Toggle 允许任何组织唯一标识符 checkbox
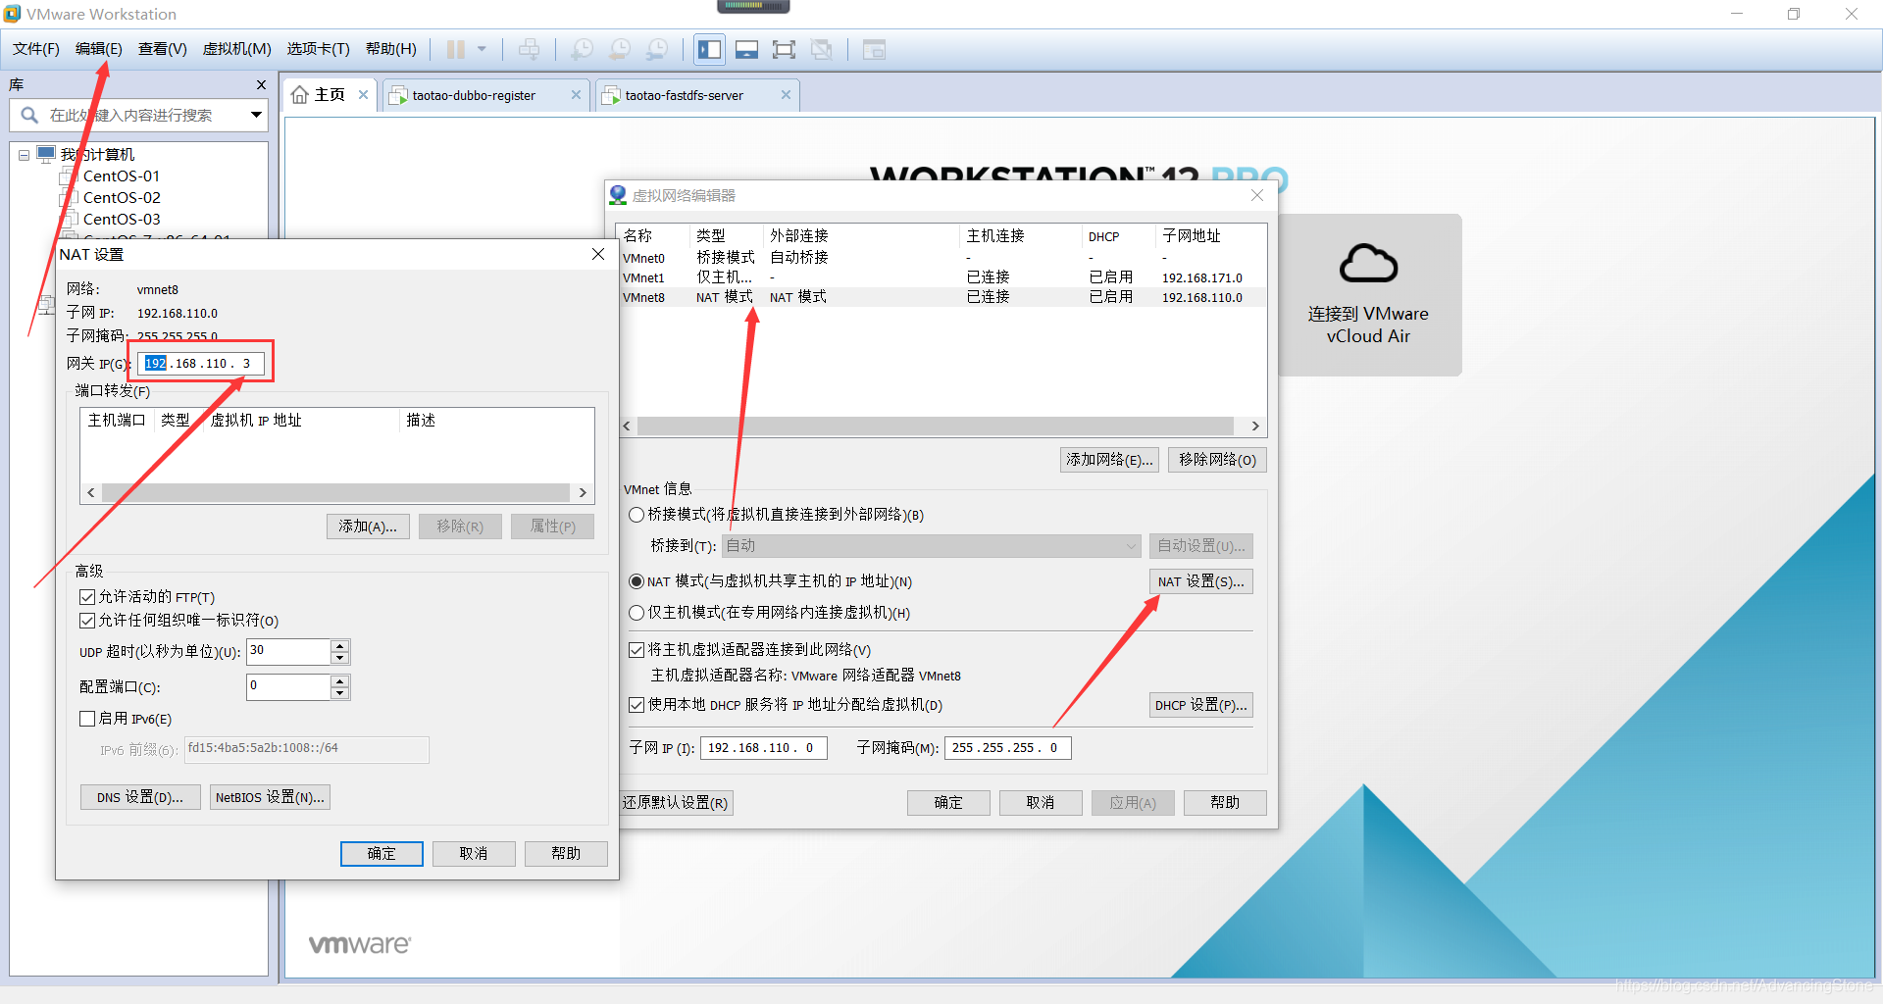Image resolution: width=1883 pixels, height=1004 pixels. [87, 621]
